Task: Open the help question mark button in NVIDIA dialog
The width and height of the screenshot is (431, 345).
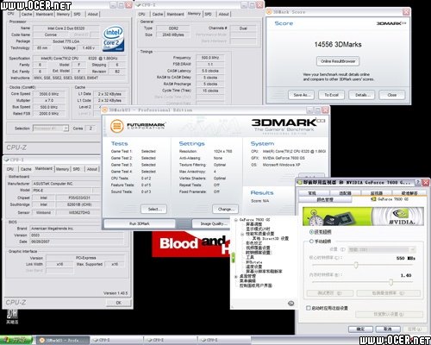Action: [x=417, y=182]
